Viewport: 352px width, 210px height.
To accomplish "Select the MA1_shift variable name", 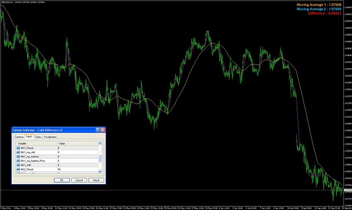I will [x=26, y=165].
